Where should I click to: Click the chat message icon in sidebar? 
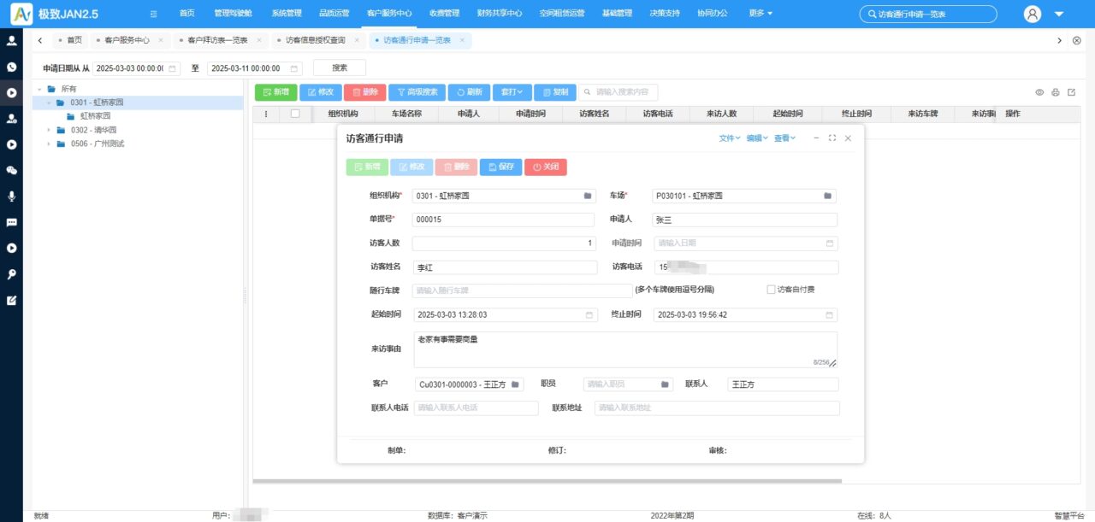(12, 222)
